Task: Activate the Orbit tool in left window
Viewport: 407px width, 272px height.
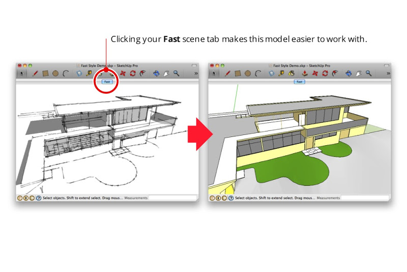Action: pos(156,73)
